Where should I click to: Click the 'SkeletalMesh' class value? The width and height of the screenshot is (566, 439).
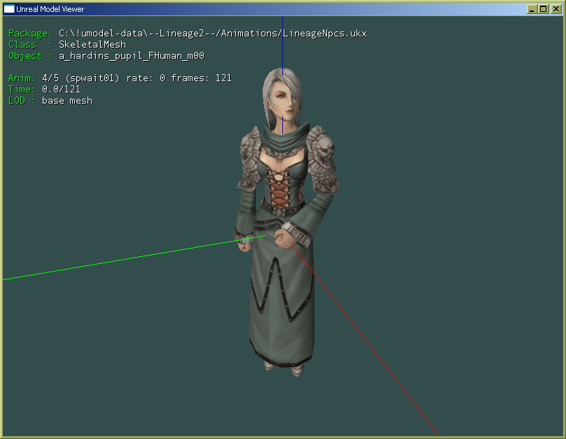point(92,44)
